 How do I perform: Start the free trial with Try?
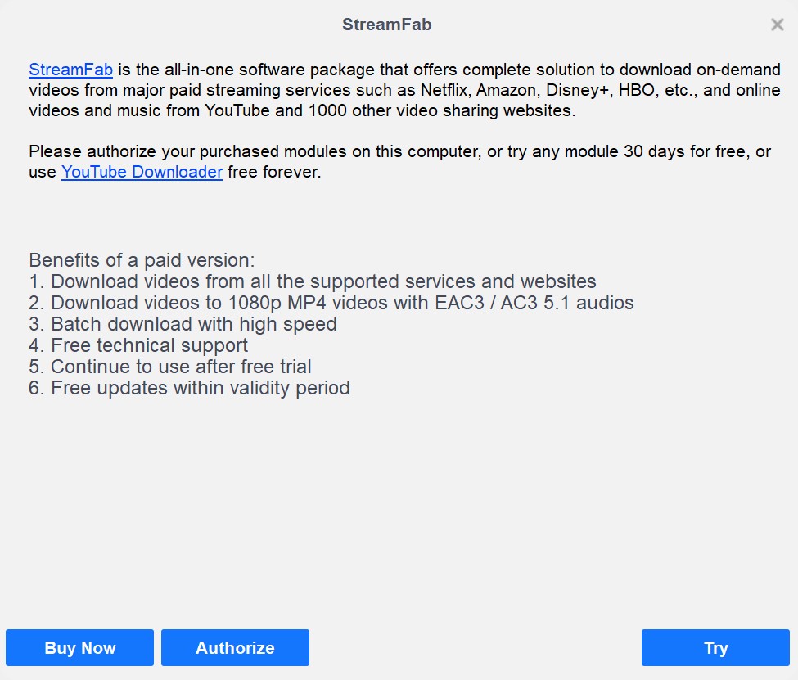coord(715,647)
